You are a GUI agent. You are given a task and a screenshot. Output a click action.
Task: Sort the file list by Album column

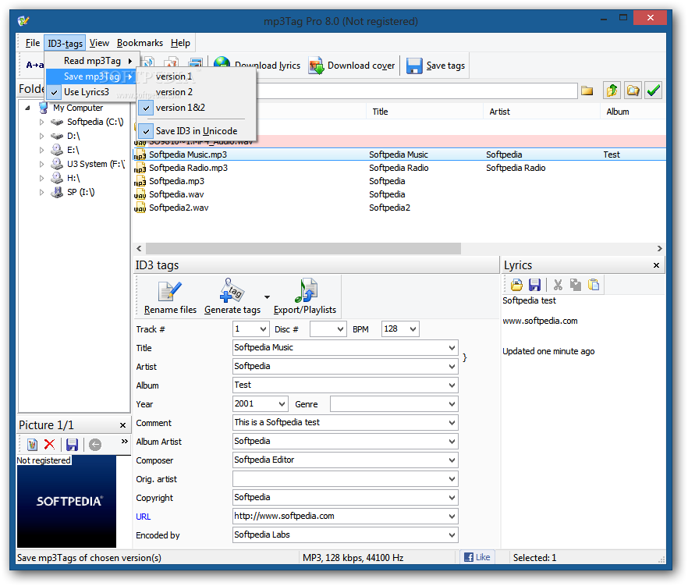(x=633, y=112)
